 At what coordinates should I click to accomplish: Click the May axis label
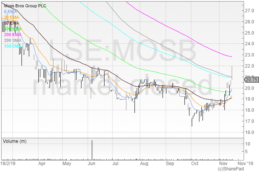point(67,164)
